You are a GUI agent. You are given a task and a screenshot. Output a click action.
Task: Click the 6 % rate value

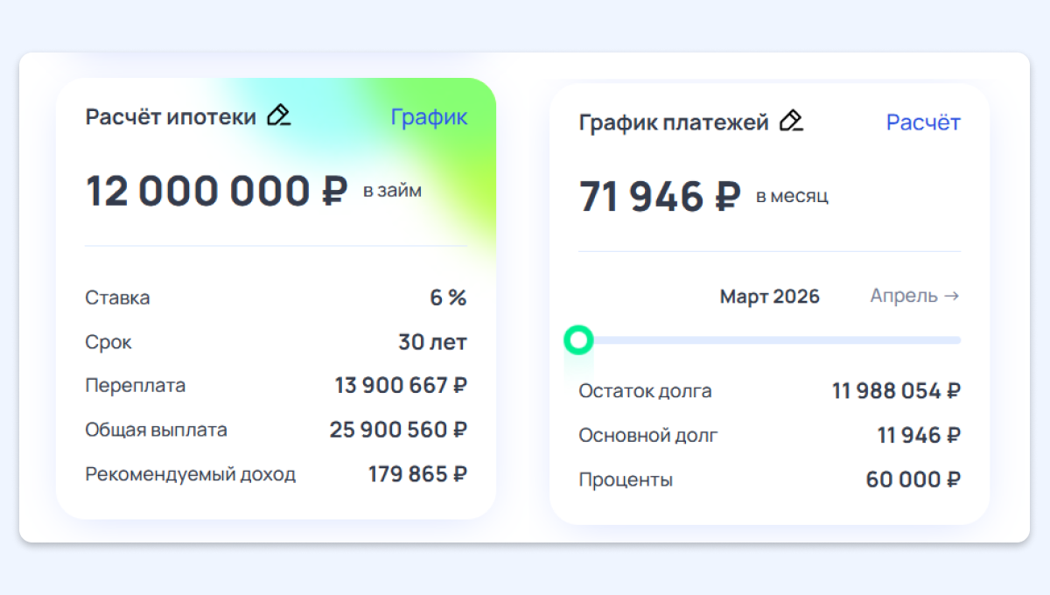[x=448, y=297]
